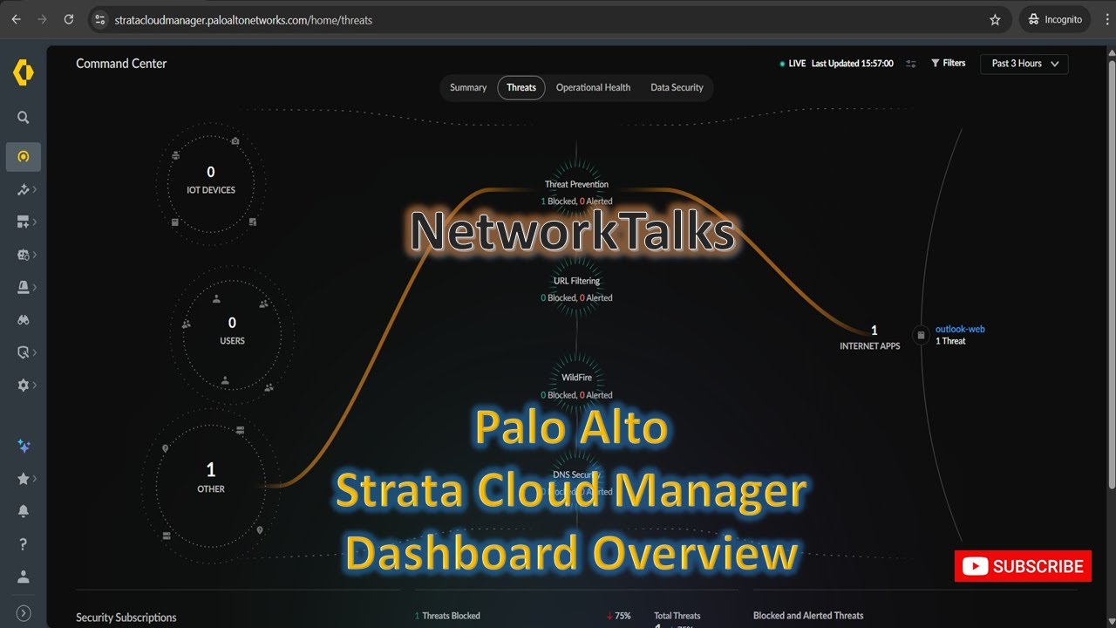Select the Threats tab
1116x628 pixels.
[x=521, y=87]
